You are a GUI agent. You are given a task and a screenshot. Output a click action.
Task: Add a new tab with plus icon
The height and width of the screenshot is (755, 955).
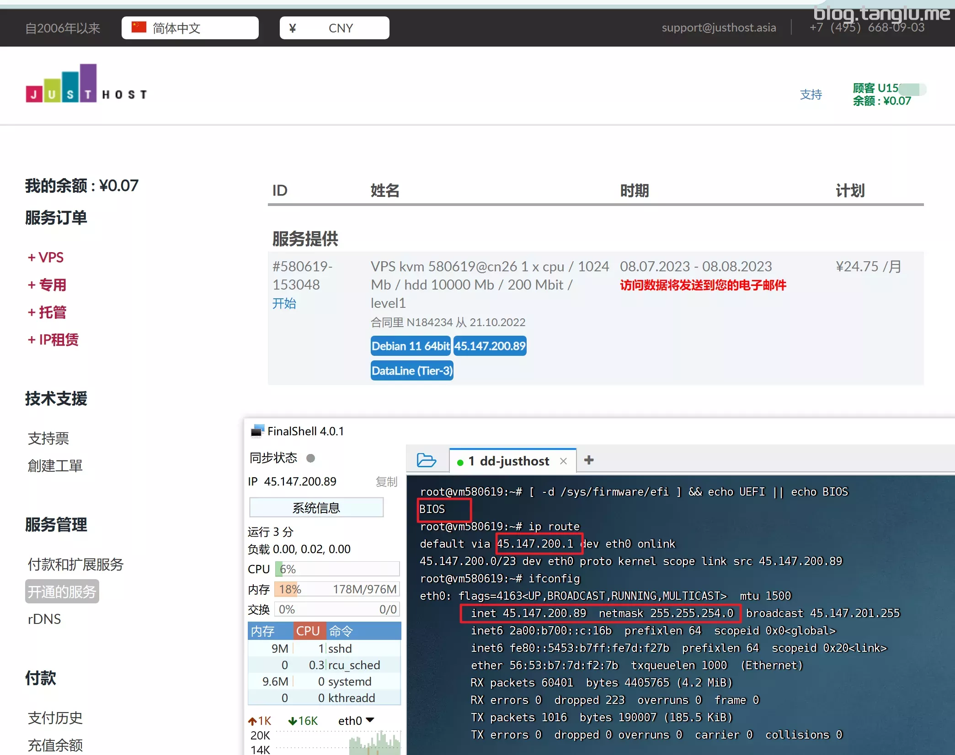click(589, 460)
